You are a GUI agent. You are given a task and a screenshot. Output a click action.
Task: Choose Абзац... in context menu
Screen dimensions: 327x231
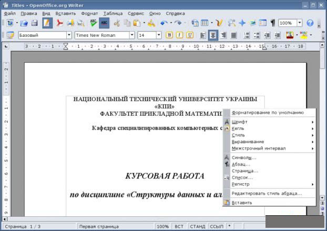(x=270, y=164)
